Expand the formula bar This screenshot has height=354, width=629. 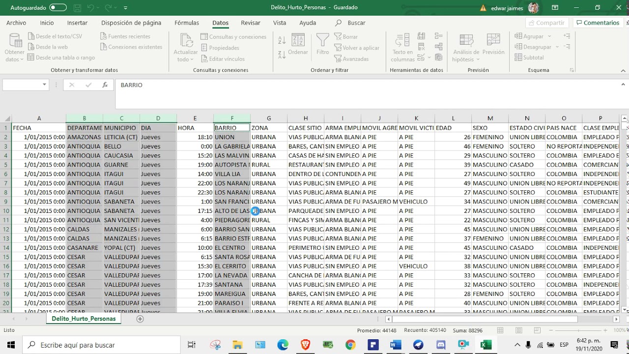[x=623, y=85]
